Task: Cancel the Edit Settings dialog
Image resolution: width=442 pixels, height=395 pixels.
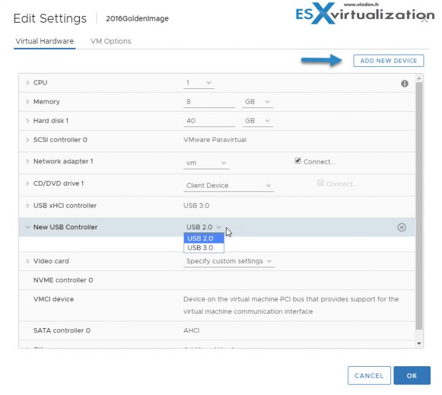Action: (369, 375)
